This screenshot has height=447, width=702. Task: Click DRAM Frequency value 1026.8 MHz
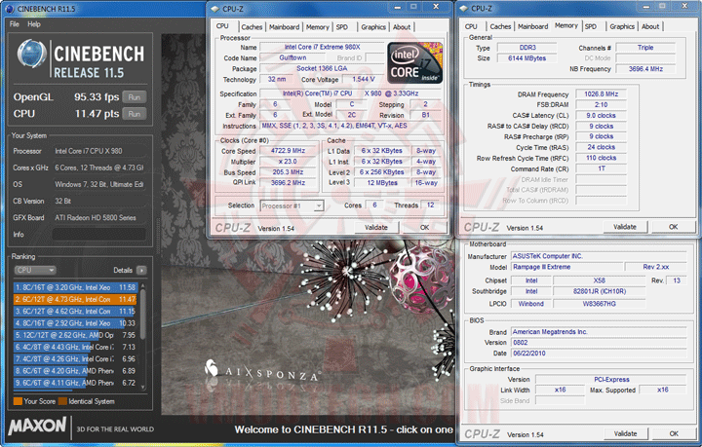click(x=601, y=94)
